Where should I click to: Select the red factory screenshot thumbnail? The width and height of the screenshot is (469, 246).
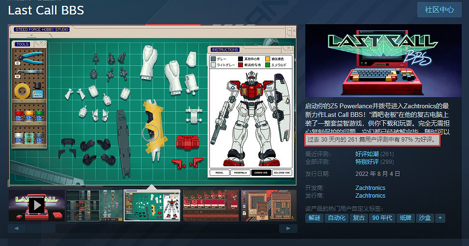[x=211, y=205]
